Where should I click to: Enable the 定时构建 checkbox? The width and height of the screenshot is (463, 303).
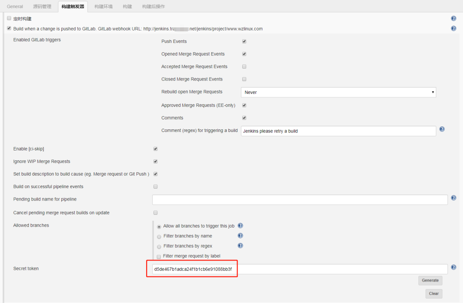pos(9,18)
